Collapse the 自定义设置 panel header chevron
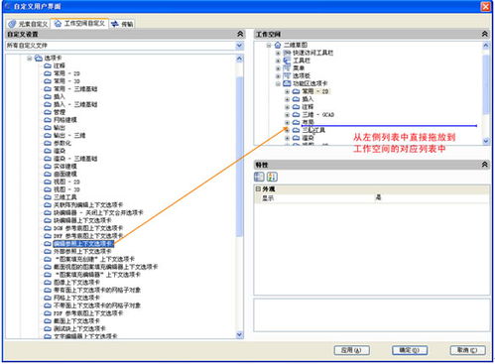Viewport: 495px width, 364px height. (x=240, y=34)
